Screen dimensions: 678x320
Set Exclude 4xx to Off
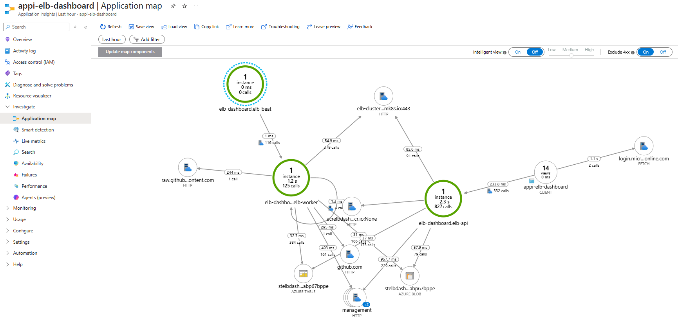coord(663,52)
